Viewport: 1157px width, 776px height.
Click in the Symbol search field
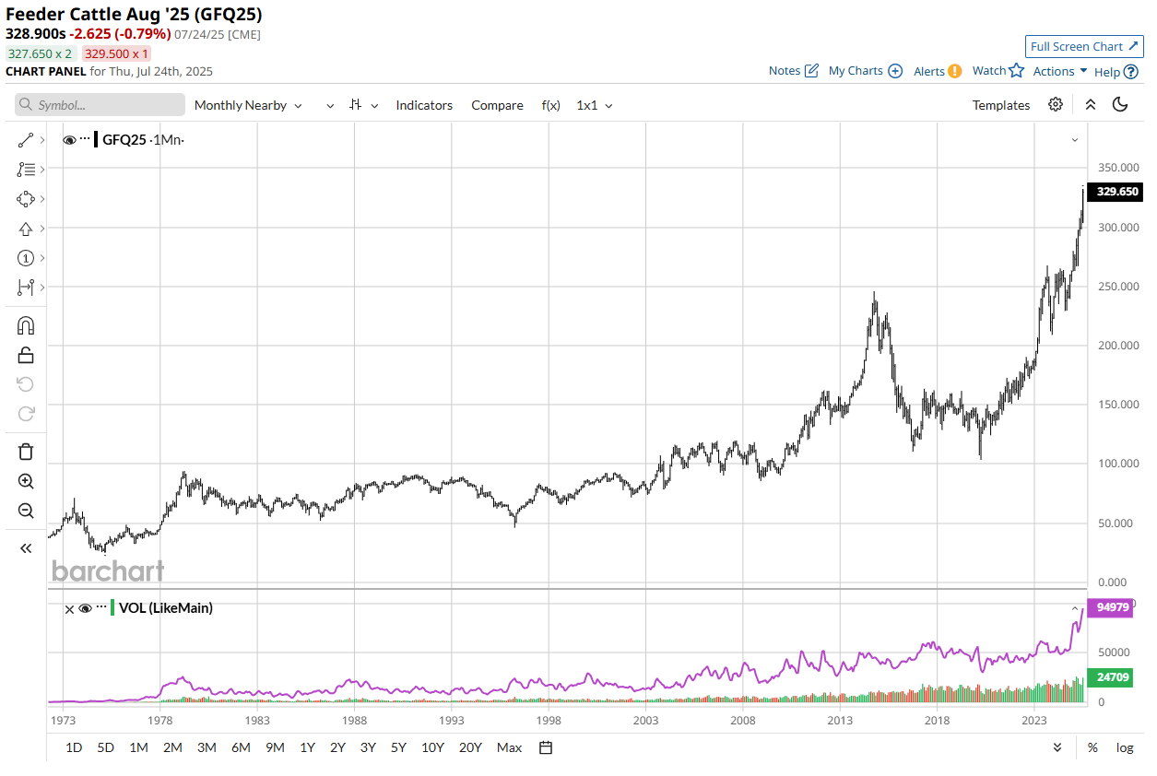100,105
